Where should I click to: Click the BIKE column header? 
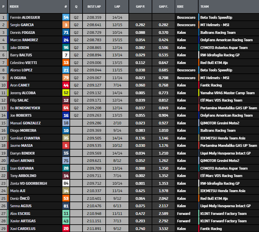[x=180, y=6]
